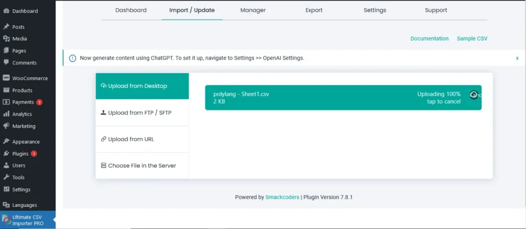
Task: Click the Ultimate CSV Importer PRO icon
Action: pos(6,220)
